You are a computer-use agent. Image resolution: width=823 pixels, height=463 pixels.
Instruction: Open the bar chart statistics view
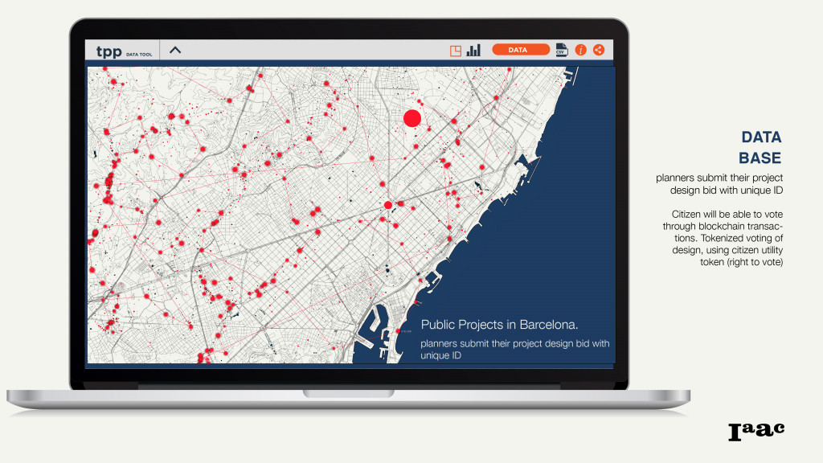(473, 50)
